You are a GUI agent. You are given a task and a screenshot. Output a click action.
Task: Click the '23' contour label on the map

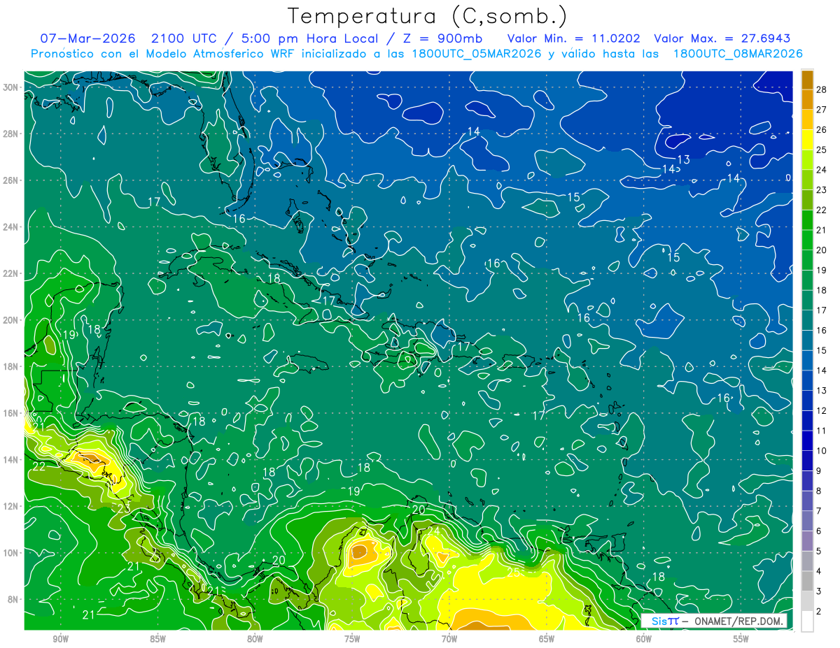coord(123,508)
